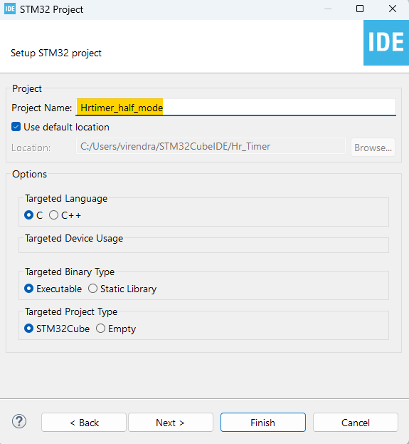This screenshot has width=409, height=444.
Task: Cancel the STM32 project wizard
Action: pos(355,423)
